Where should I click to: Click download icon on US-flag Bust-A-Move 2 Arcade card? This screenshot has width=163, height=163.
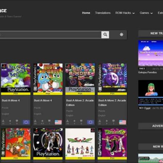[x=100, y=121]
